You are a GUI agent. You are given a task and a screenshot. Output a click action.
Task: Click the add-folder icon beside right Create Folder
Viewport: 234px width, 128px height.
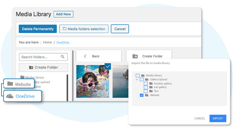click(x=135, y=56)
